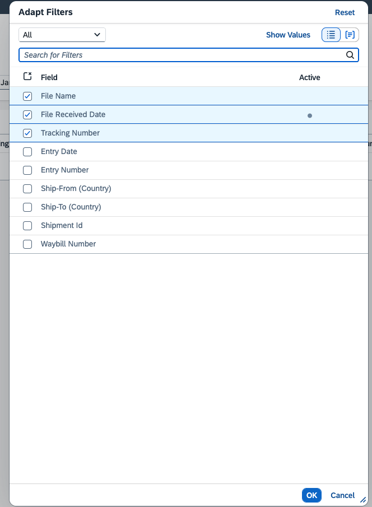Click the active indicator dot on File Received Date

click(309, 115)
